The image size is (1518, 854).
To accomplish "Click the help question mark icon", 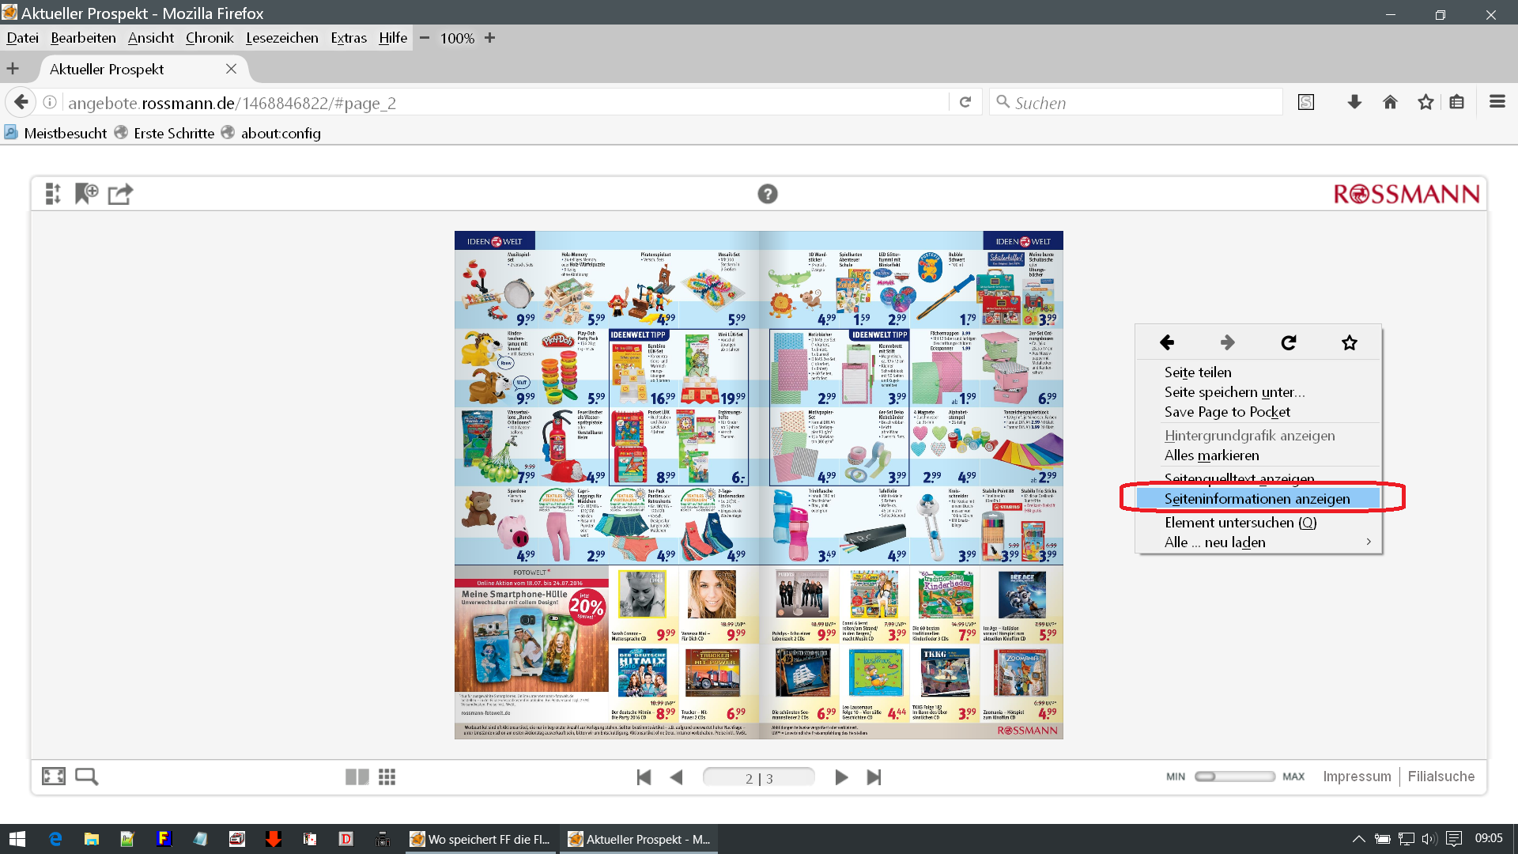I will point(767,194).
